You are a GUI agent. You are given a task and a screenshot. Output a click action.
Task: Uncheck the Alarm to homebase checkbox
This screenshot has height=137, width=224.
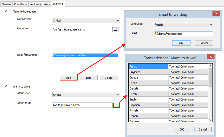[x=6, y=11]
